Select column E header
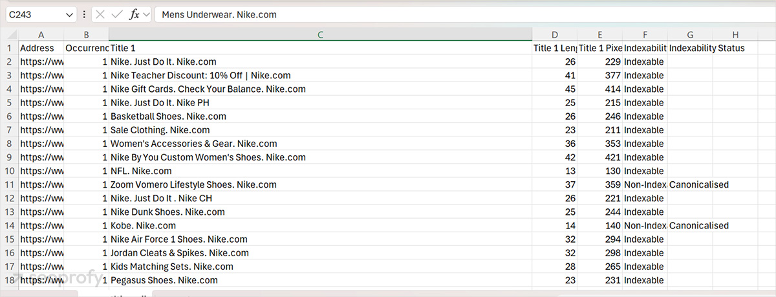 tap(599, 34)
